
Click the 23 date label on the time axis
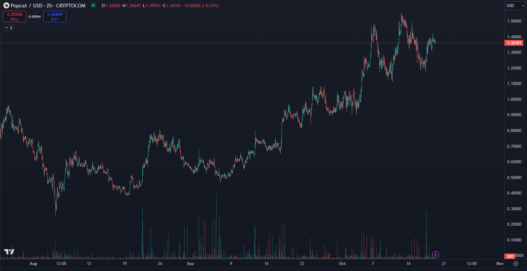click(x=302, y=264)
